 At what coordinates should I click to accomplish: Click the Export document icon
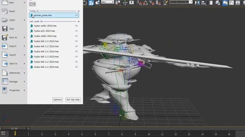tap(5, 55)
